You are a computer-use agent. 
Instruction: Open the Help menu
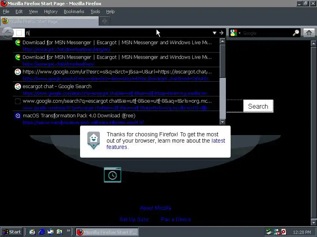111,12
